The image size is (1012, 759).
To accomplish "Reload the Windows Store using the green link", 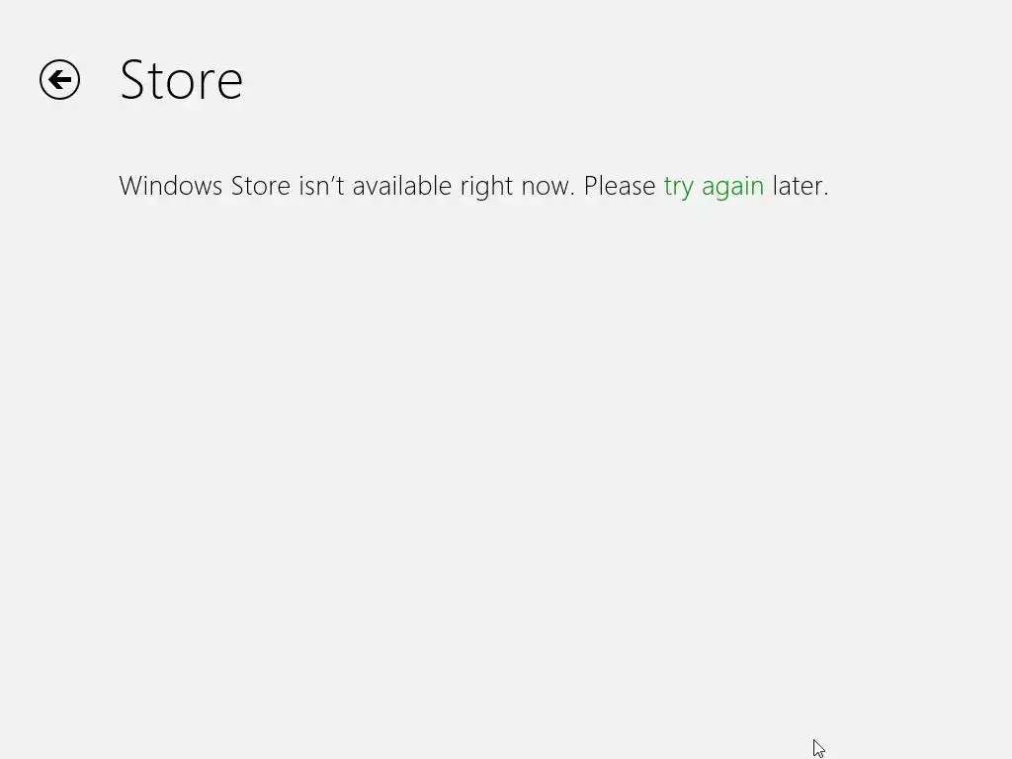I will (x=714, y=187).
